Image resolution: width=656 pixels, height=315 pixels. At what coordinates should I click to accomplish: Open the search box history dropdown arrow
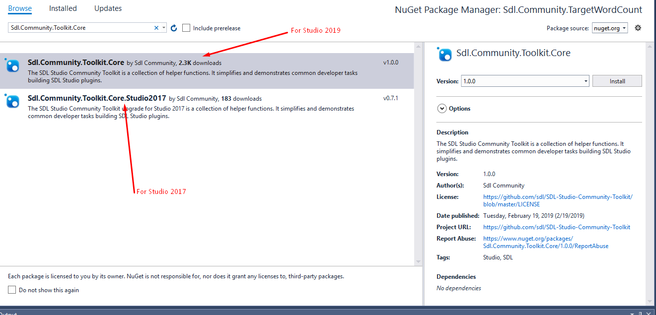[164, 28]
